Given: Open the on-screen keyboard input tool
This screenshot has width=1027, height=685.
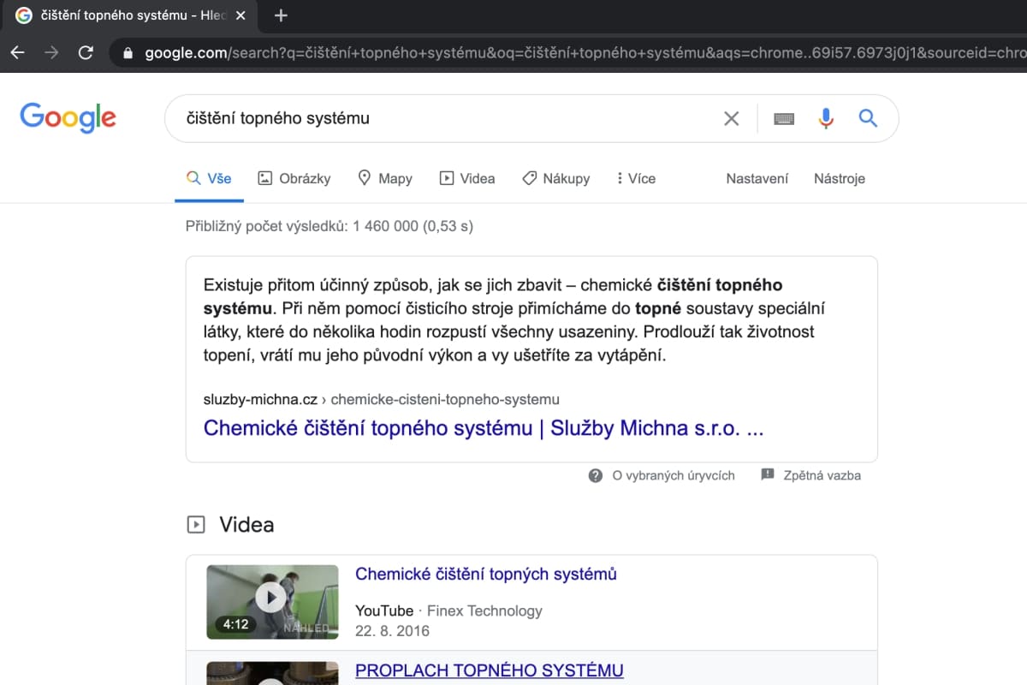Looking at the screenshot, I should [x=784, y=119].
